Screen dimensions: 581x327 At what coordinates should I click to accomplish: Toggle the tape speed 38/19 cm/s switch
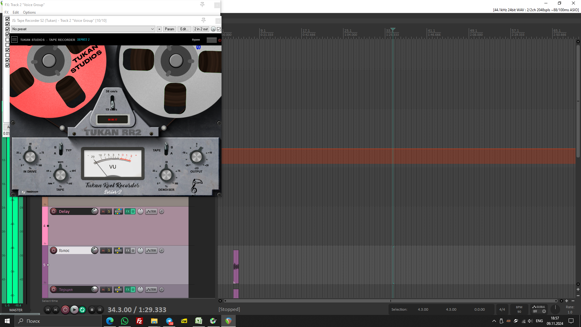pos(112,102)
